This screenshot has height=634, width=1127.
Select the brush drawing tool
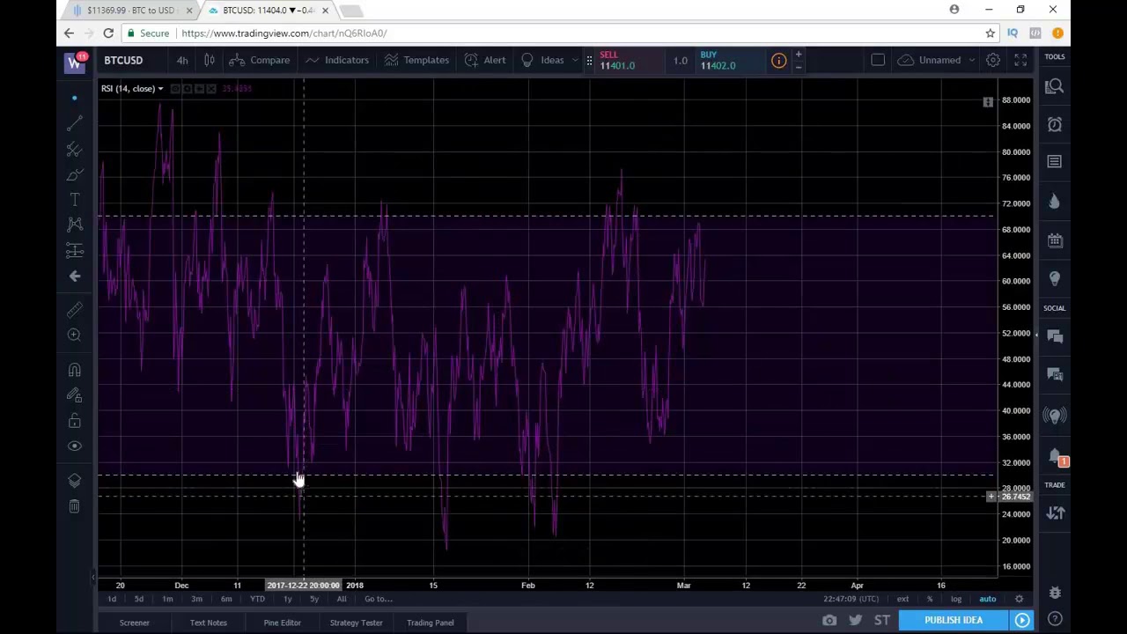click(75, 174)
